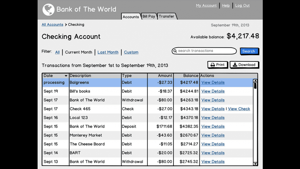Open the My Account link
Screen dimensions: 300x169
206,6
